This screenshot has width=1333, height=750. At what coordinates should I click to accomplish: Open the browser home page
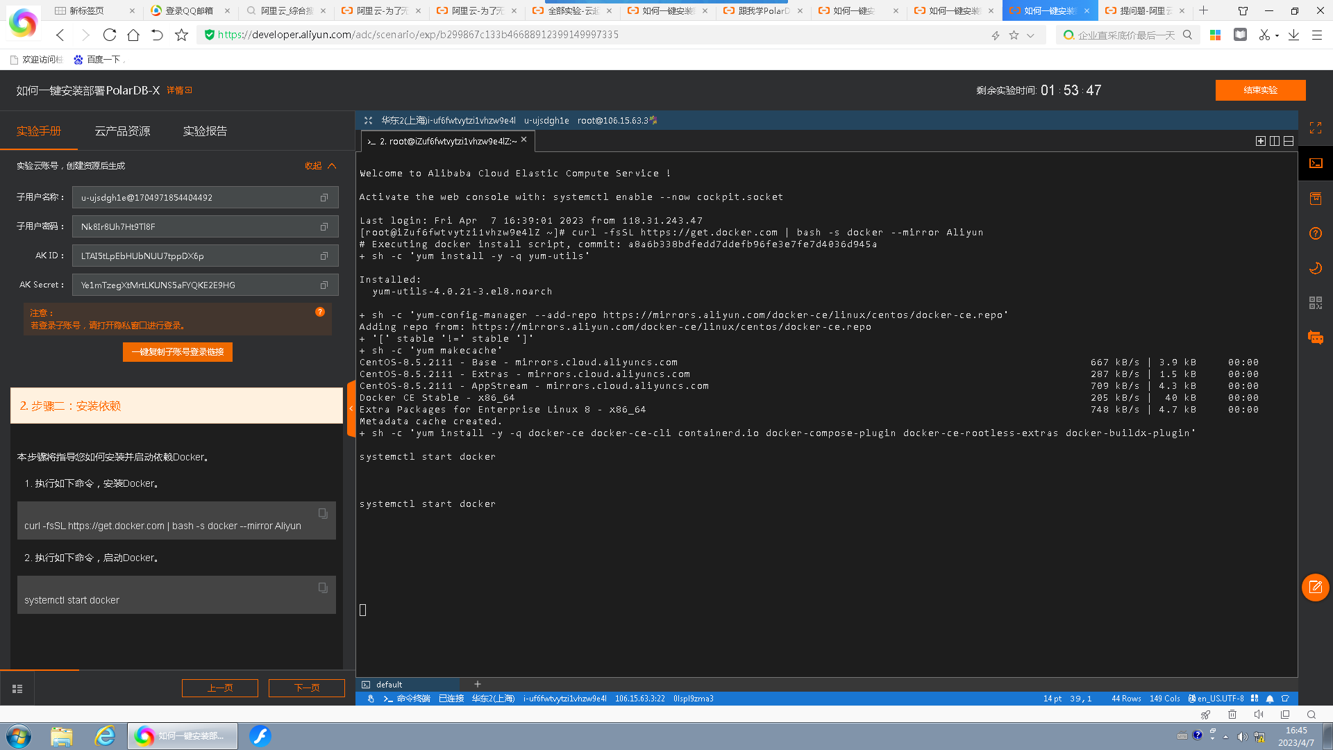point(133,35)
